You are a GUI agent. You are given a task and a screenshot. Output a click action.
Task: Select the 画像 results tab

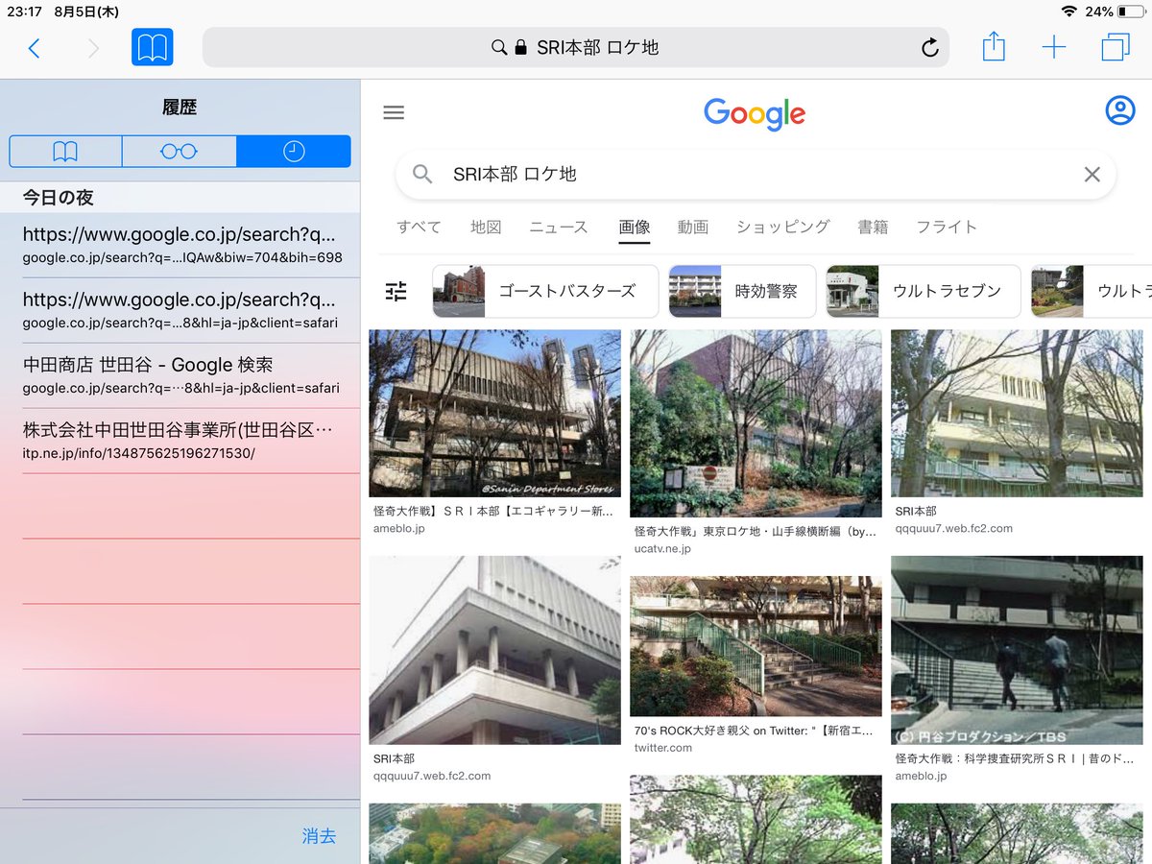pyautogui.click(x=635, y=228)
